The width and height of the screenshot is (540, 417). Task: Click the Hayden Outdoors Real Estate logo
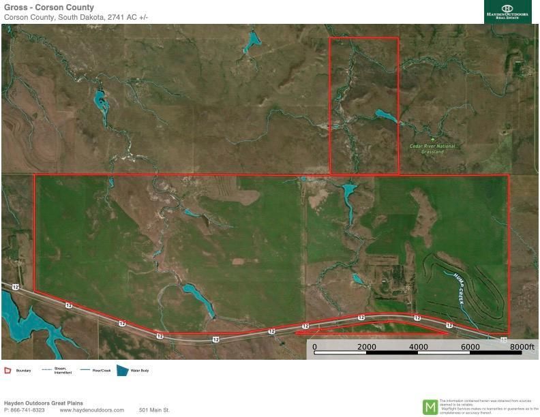[x=508, y=12]
